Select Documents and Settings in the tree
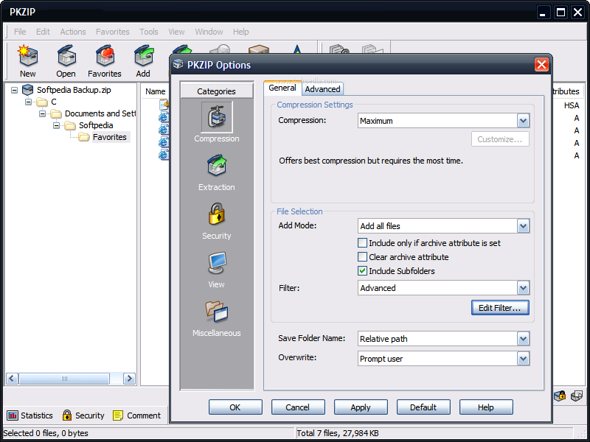 click(x=100, y=113)
